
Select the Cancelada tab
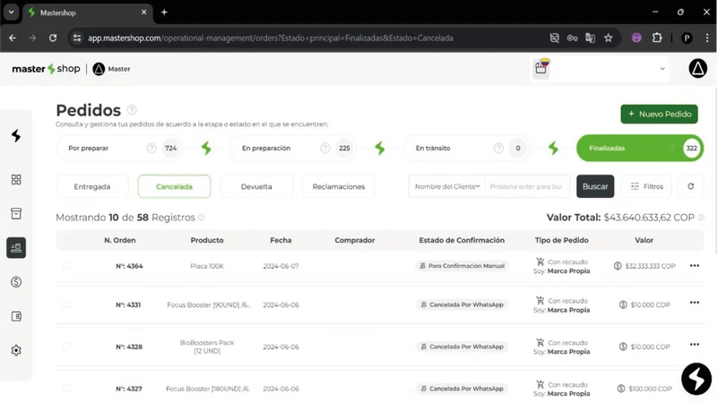click(174, 186)
